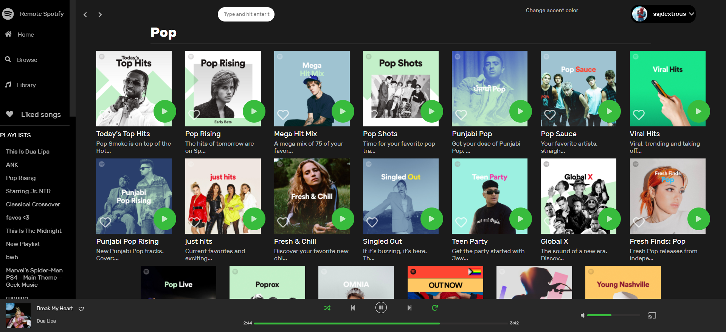The height and width of the screenshot is (332, 726).
Task: Play Global X playlist
Action: coord(610,219)
